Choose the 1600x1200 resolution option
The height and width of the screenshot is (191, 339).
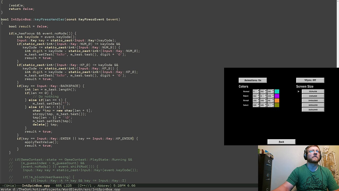point(313,105)
